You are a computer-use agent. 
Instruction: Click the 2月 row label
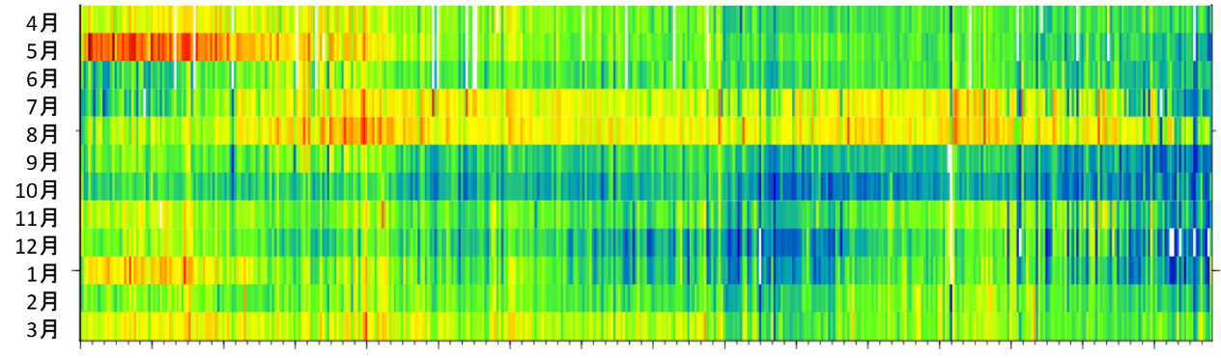(x=43, y=302)
